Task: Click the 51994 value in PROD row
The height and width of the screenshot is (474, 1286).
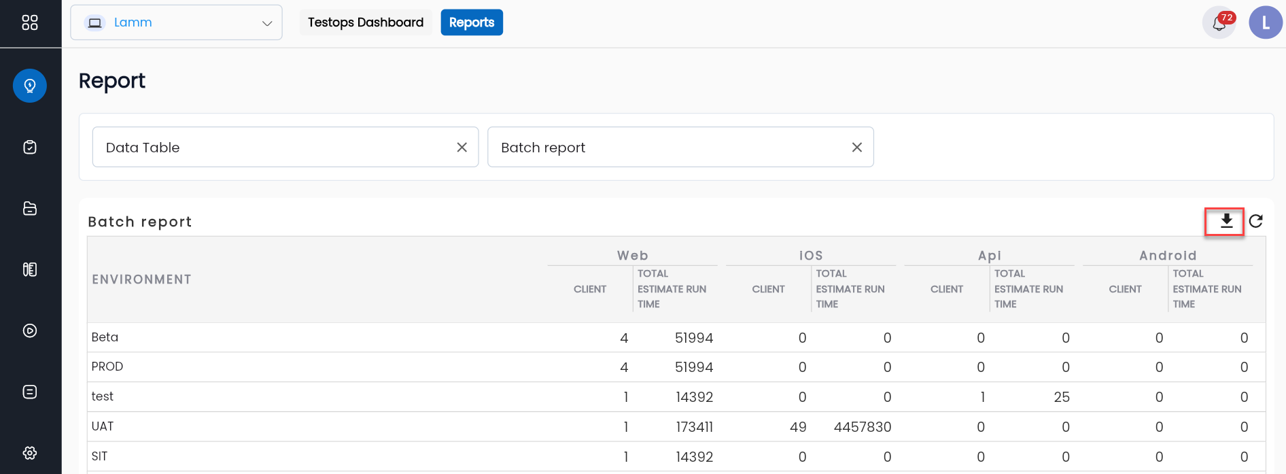Action: (694, 367)
